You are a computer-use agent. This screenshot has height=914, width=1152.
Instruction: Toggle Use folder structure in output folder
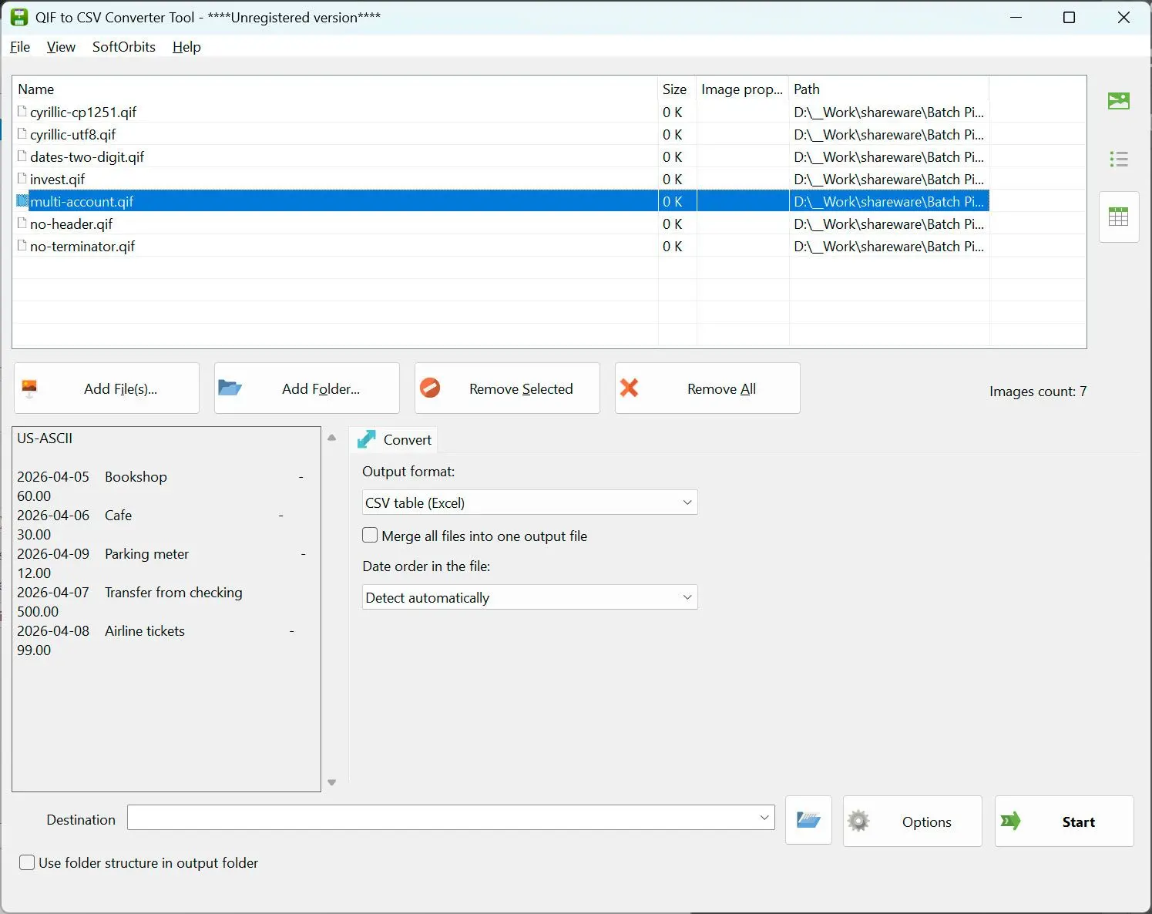(x=27, y=862)
